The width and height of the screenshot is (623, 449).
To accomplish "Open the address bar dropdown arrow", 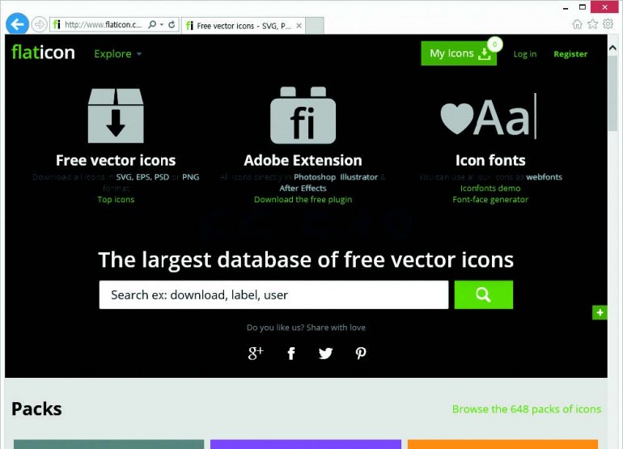I will tap(162, 24).
